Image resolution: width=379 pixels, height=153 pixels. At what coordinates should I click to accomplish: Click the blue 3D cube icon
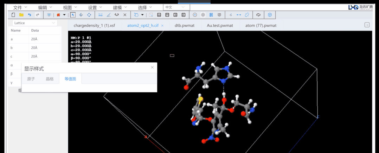270,15
